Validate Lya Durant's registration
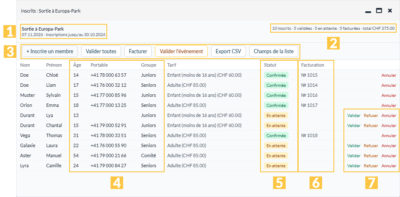This screenshot has width=400, height=197. (x=354, y=116)
